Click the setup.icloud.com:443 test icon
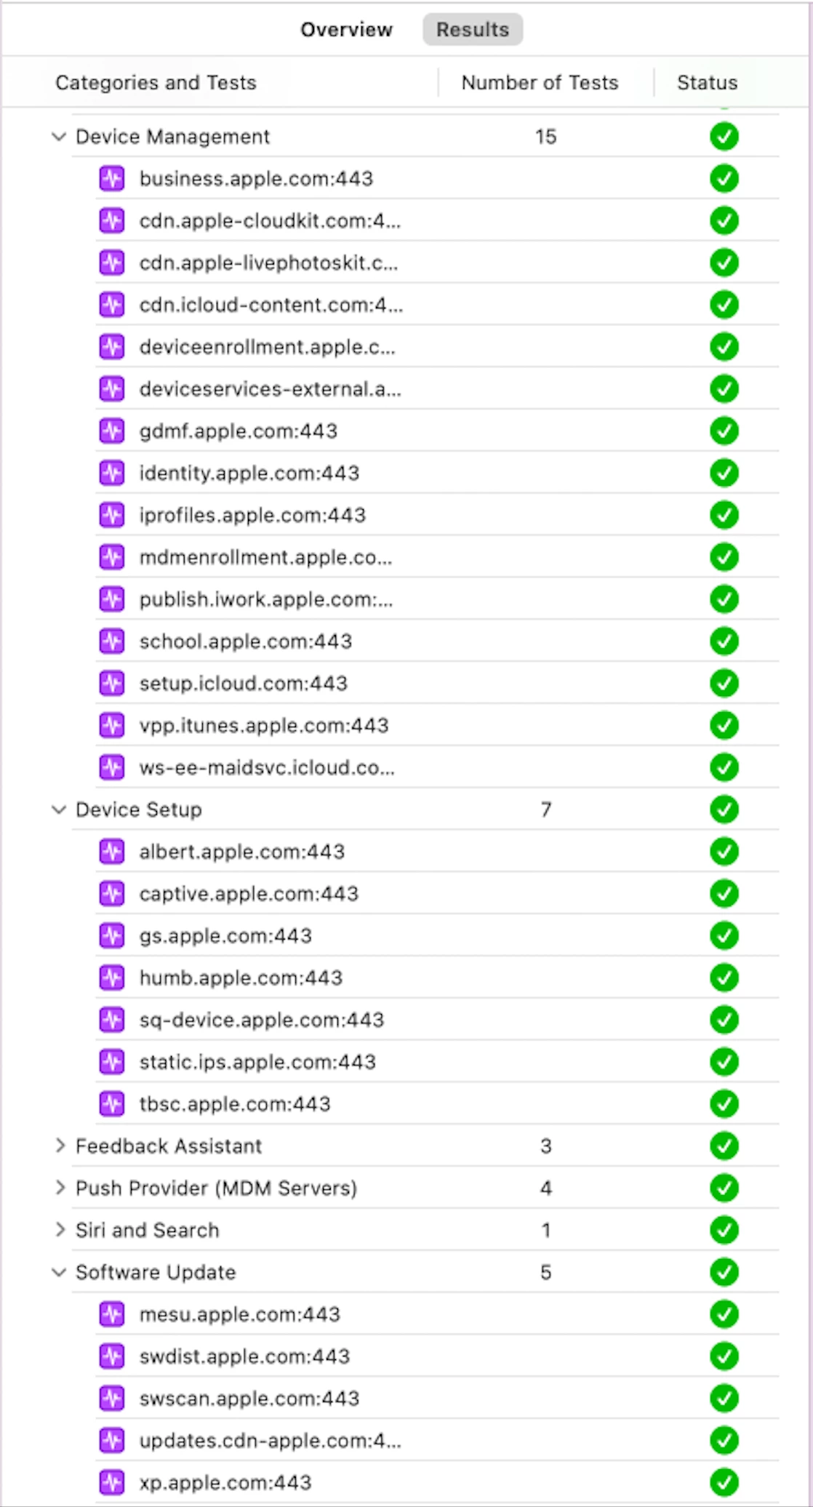 click(x=112, y=684)
